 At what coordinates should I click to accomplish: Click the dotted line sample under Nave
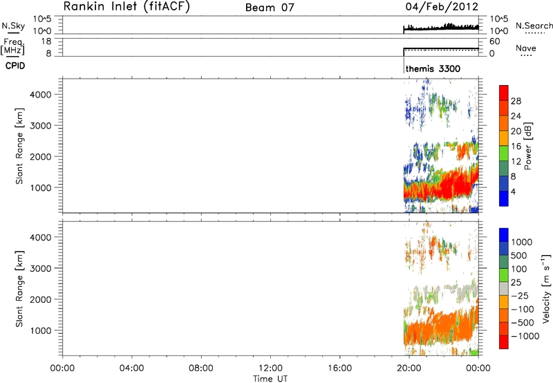527,56
